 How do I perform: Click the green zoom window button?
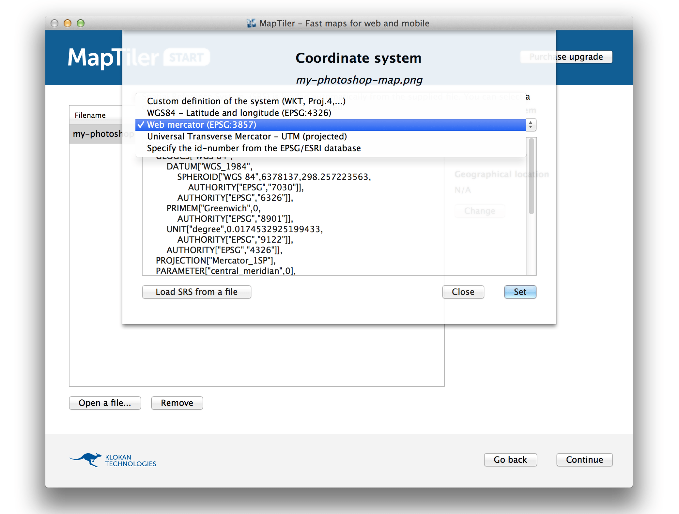[x=81, y=23]
